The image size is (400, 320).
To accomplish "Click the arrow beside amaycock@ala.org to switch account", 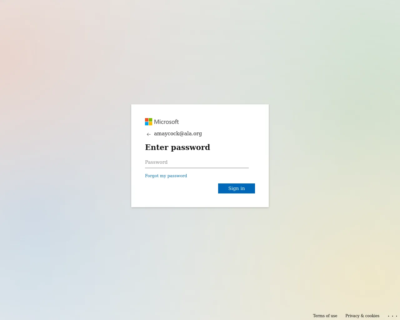I will [149, 134].
